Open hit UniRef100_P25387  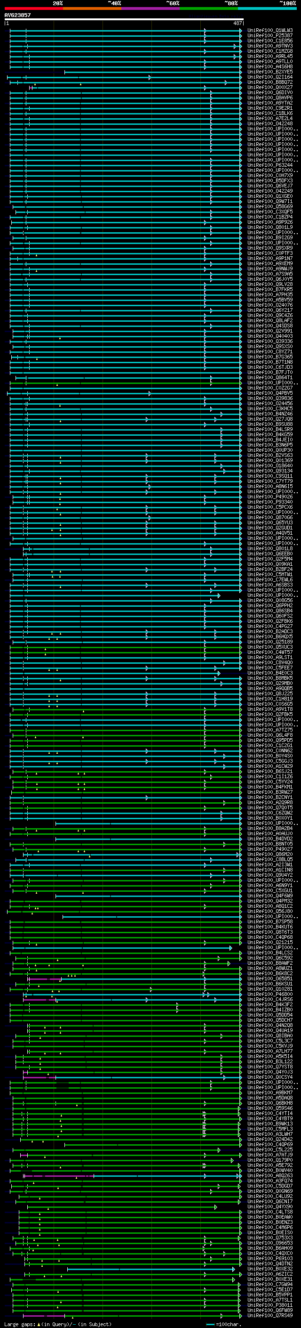(x=270, y=36)
